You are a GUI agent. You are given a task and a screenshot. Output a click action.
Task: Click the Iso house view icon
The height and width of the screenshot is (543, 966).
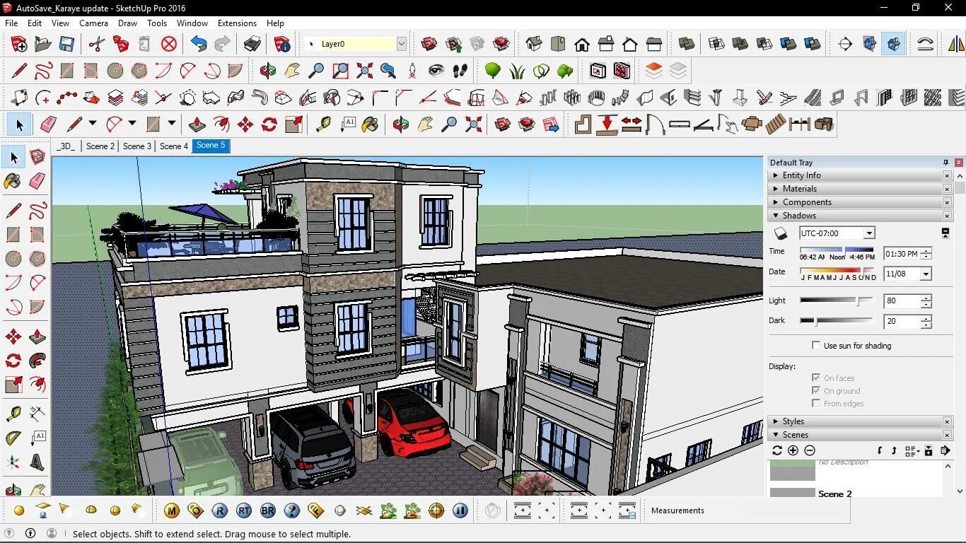click(x=534, y=44)
